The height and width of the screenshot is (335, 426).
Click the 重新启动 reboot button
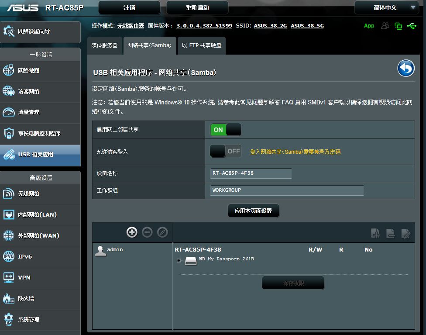click(x=197, y=7)
